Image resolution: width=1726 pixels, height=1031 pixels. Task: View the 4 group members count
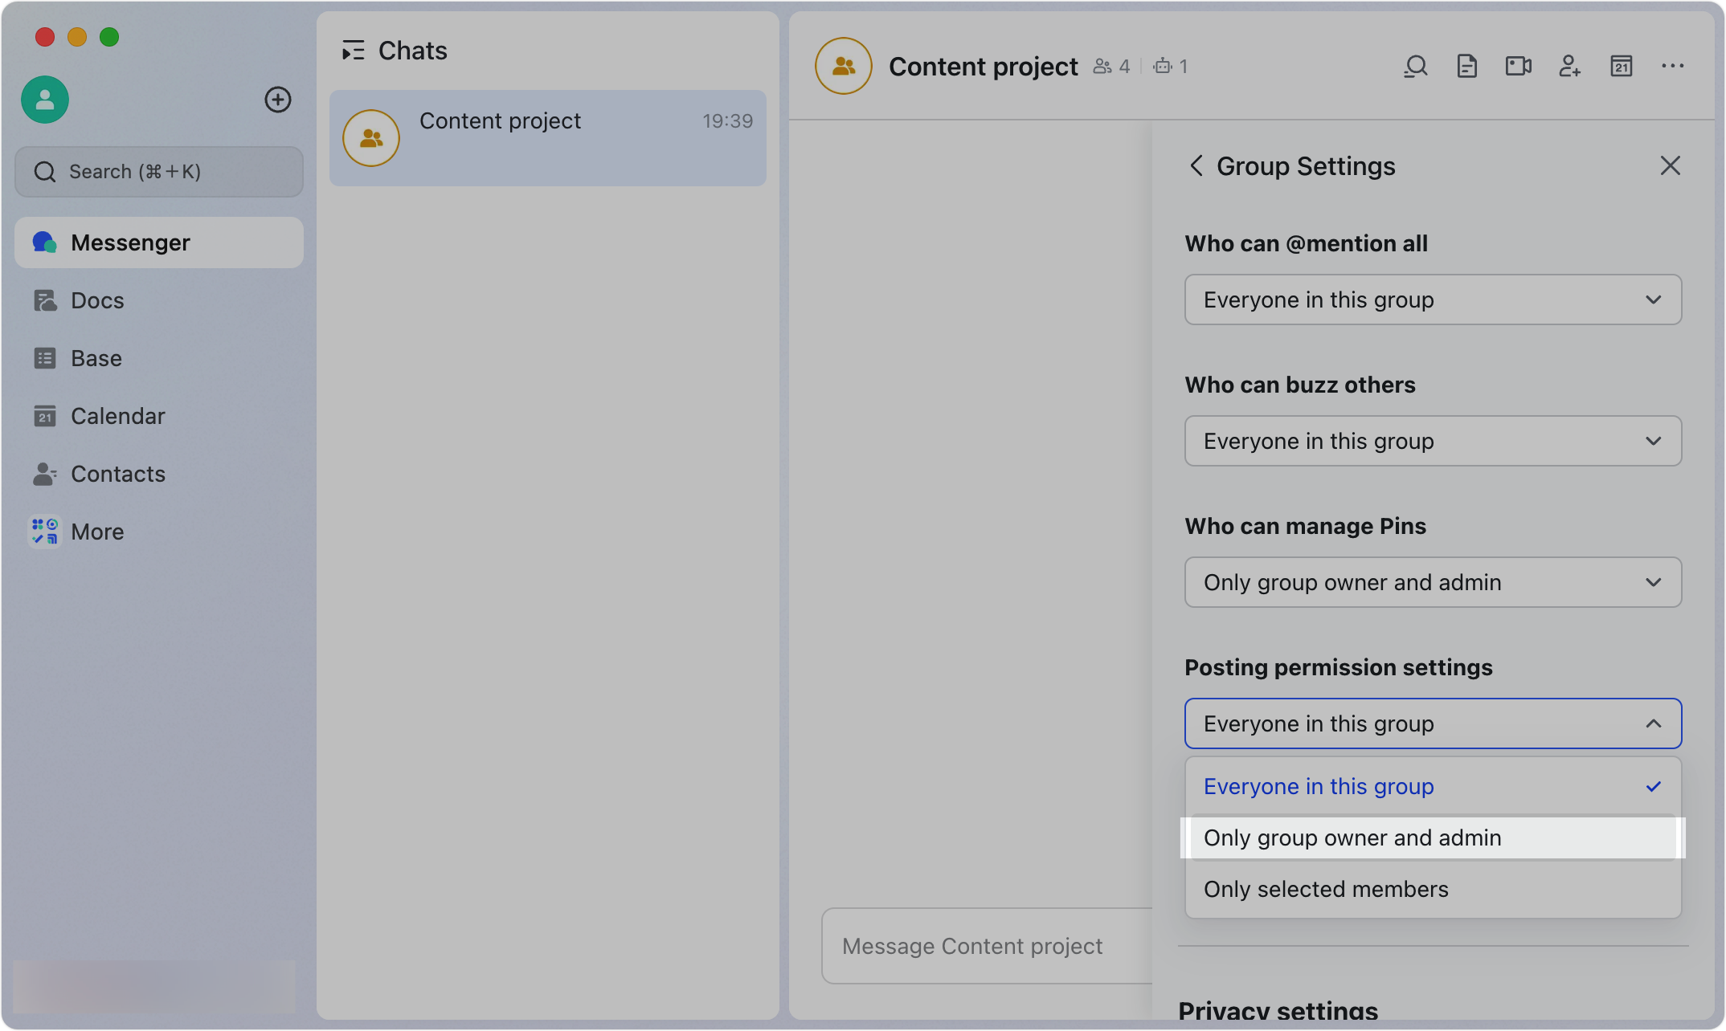click(x=1112, y=67)
